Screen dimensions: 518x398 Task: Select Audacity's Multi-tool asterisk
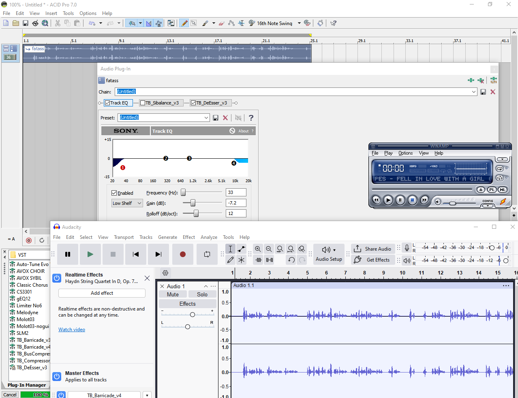tap(241, 260)
